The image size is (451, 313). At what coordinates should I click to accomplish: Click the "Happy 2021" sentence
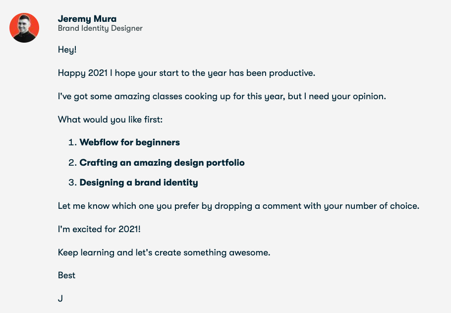[x=186, y=73]
